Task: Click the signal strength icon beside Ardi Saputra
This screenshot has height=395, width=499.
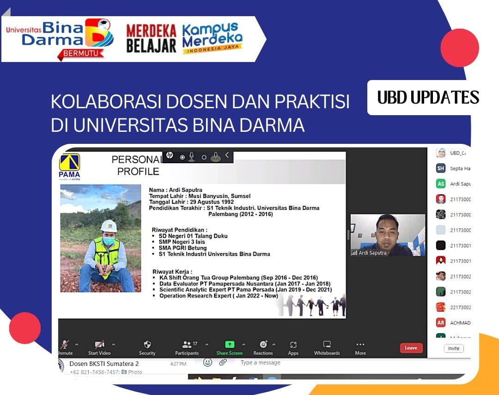Action: (x=354, y=253)
